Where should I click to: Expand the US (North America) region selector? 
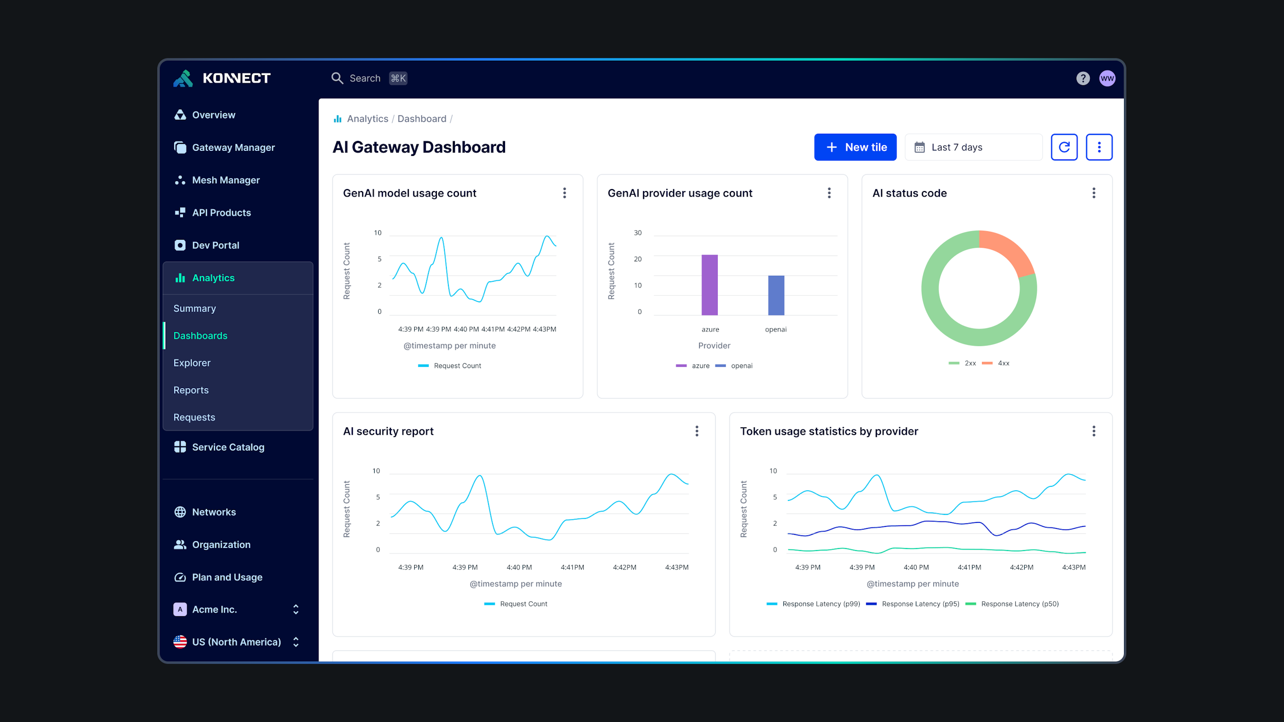coord(237,642)
